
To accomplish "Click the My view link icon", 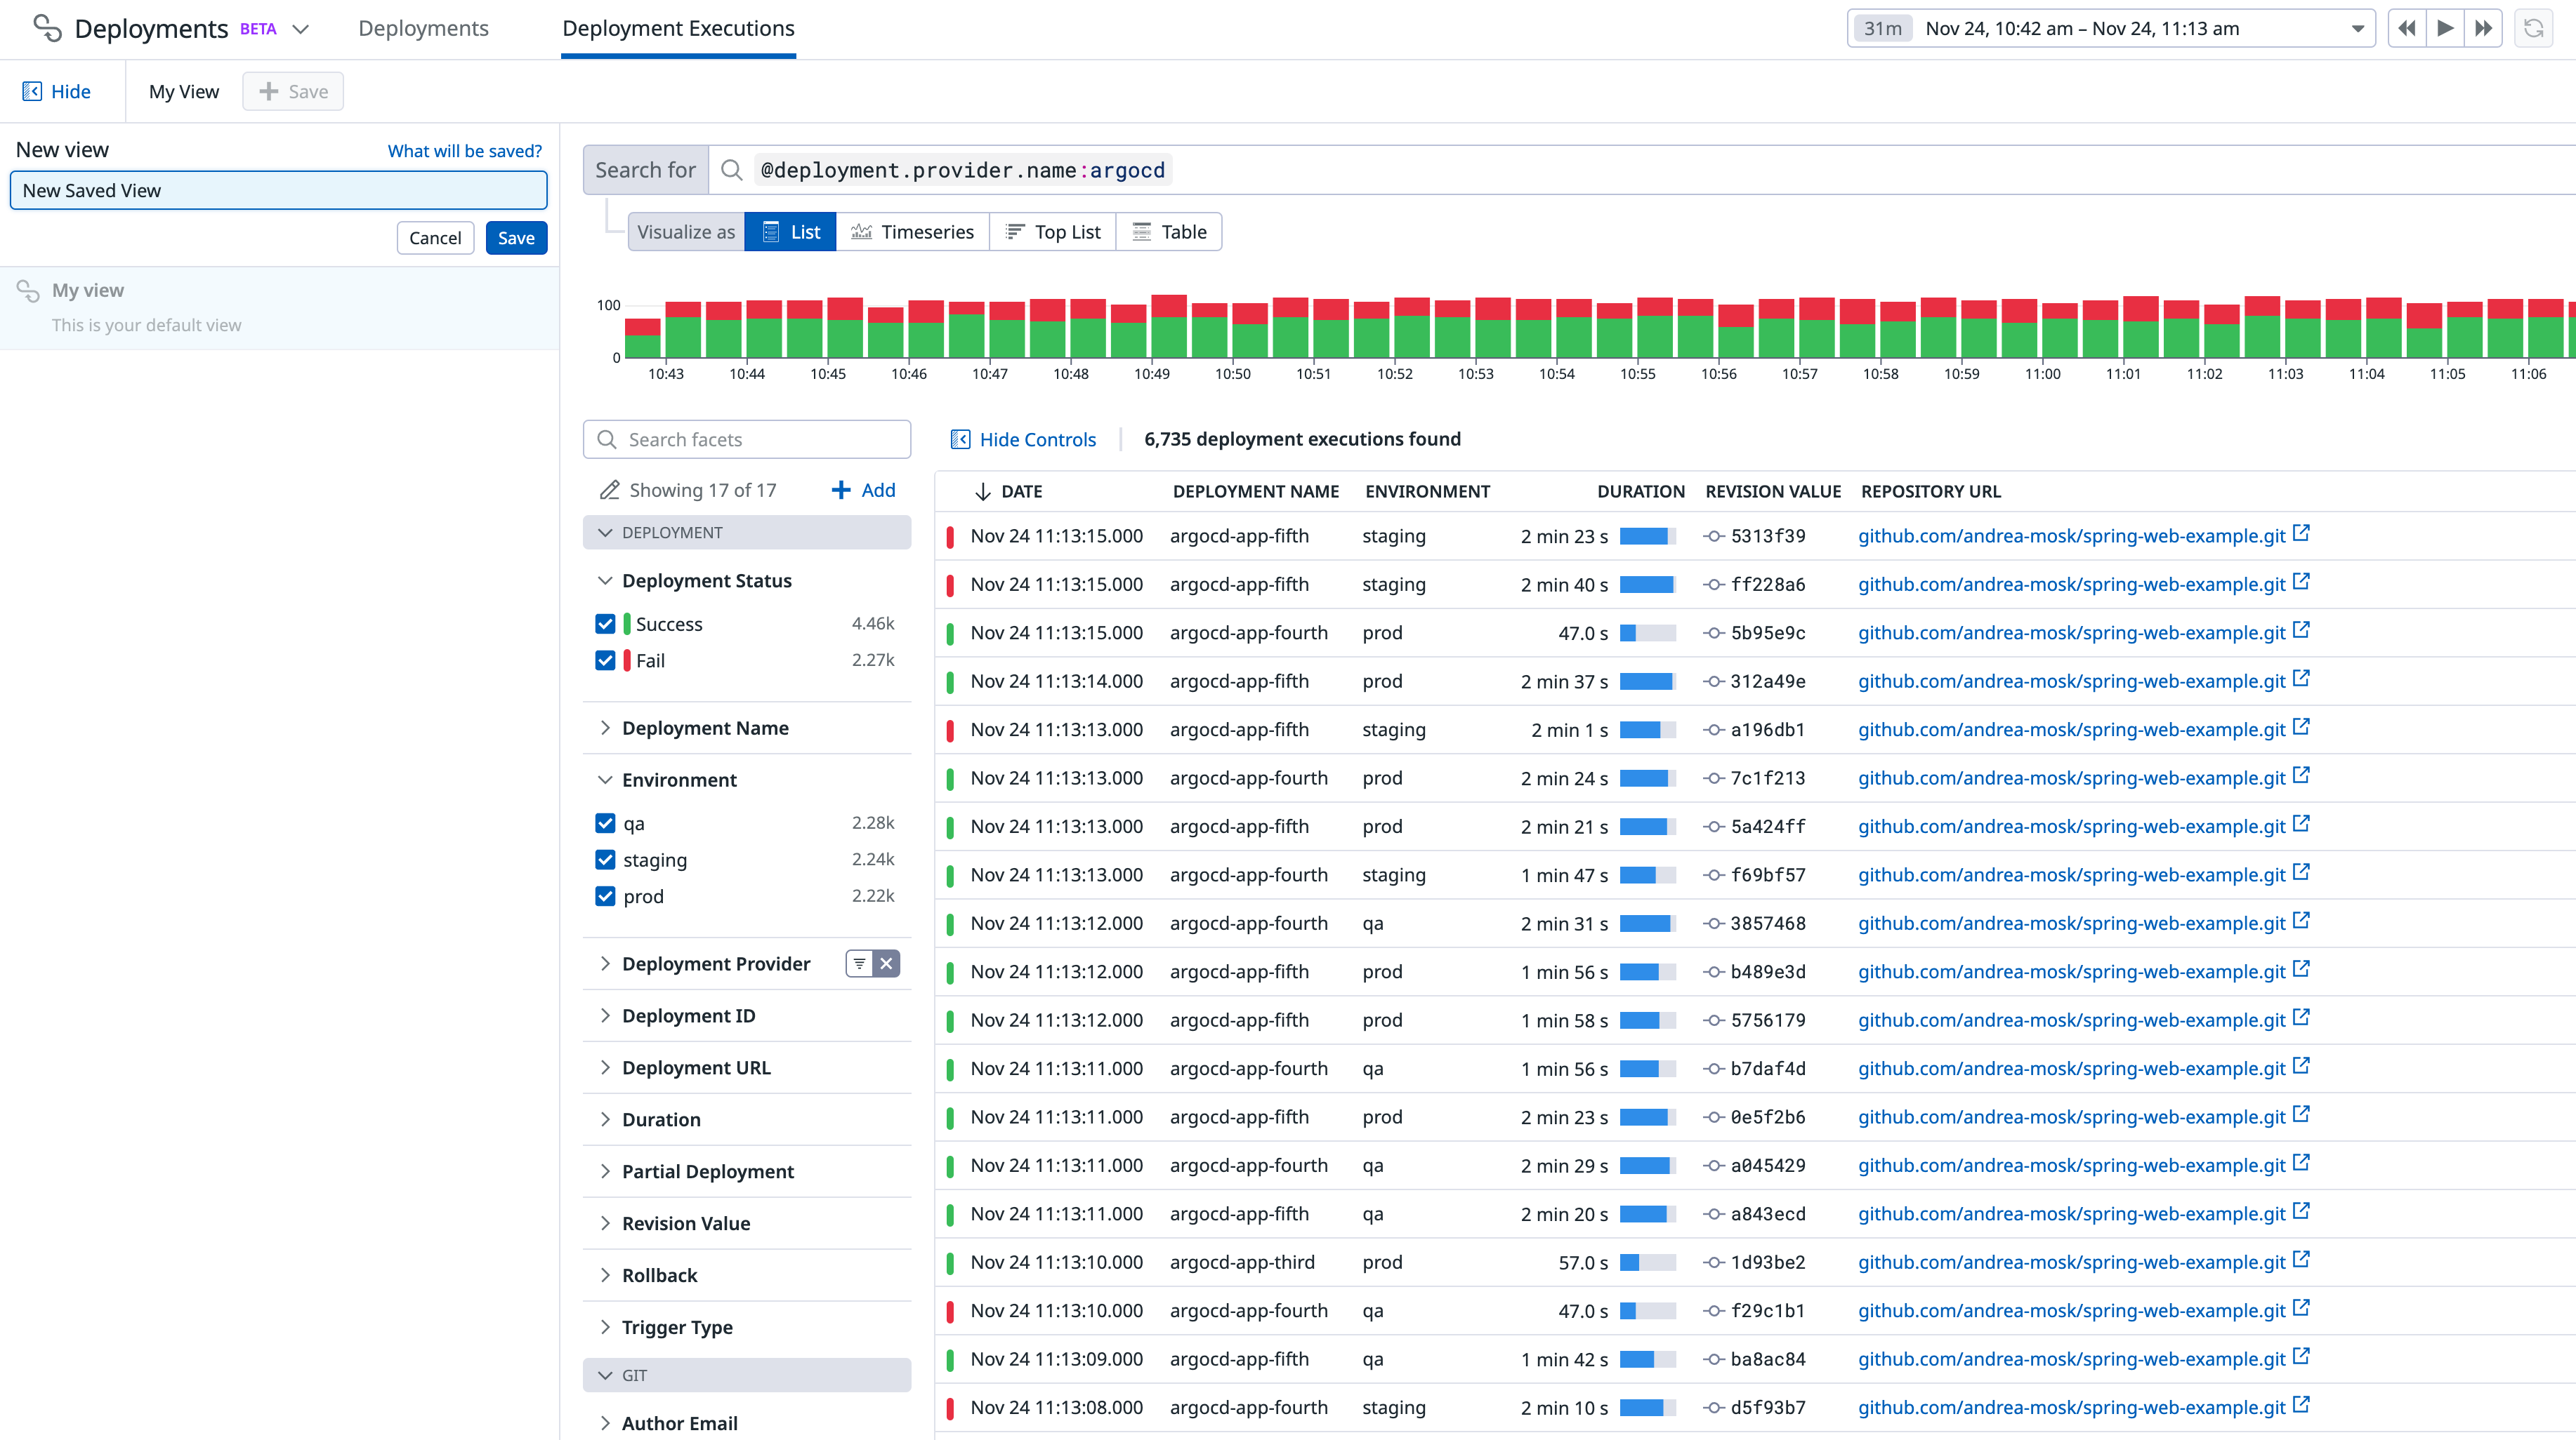I will (x=28, y=291).
